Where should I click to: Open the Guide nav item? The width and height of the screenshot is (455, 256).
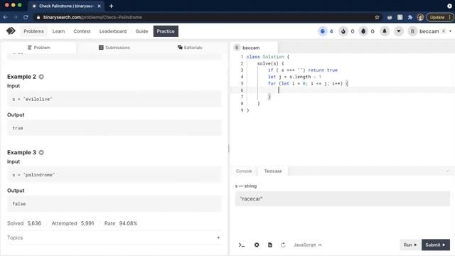click(141, 31)
